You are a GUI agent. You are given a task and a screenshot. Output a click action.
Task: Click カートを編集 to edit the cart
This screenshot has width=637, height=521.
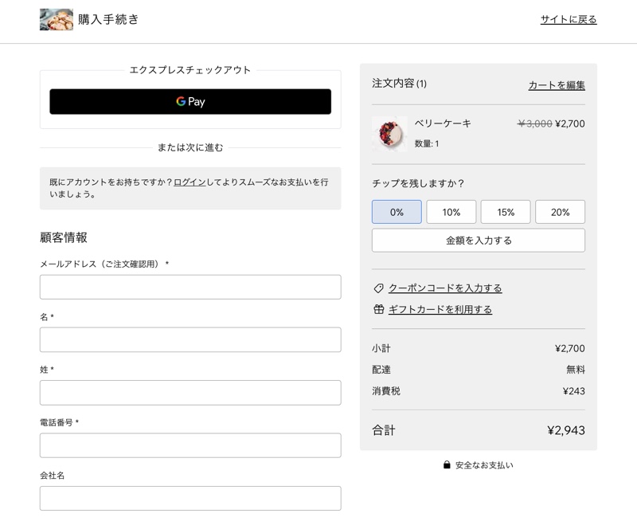coord(557,85)
